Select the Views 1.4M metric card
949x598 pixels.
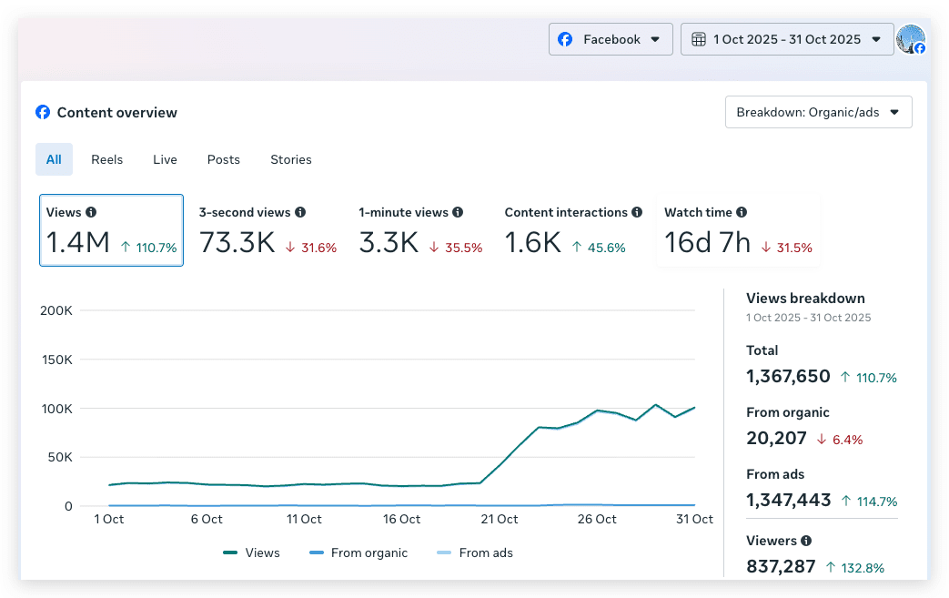click(111, 230)
